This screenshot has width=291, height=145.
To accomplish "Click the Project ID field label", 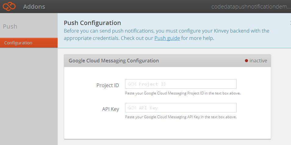I will coord(108,85).
